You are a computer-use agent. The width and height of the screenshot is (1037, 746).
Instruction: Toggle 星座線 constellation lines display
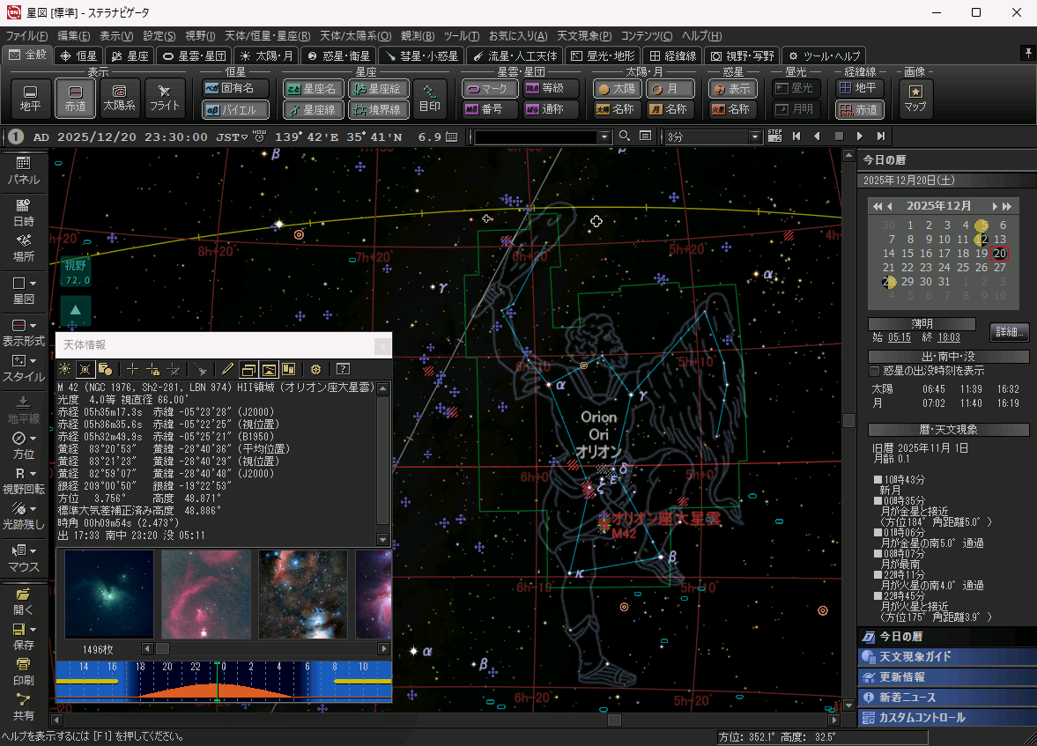click(313, 110)
